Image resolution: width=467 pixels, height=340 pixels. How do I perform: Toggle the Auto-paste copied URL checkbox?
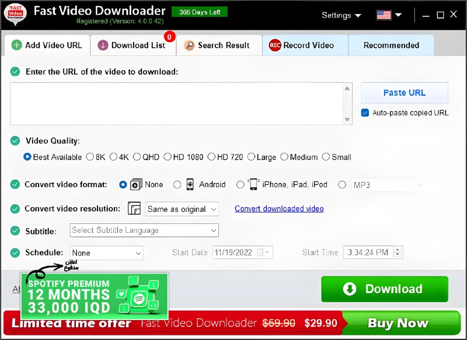pyautogui.click(x=365, y=113)
